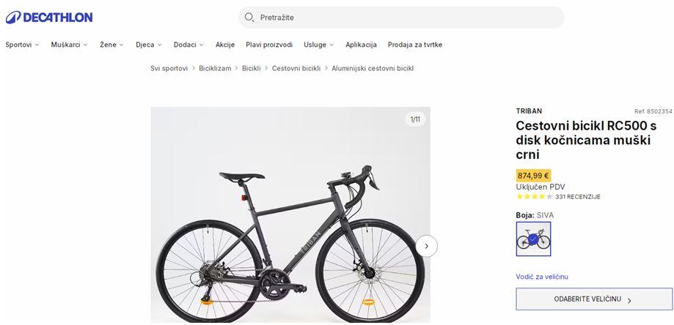Select the siva color swatch
Viewport: 674px width, 325px height.
pyautogui.click(x=533, y=239)
